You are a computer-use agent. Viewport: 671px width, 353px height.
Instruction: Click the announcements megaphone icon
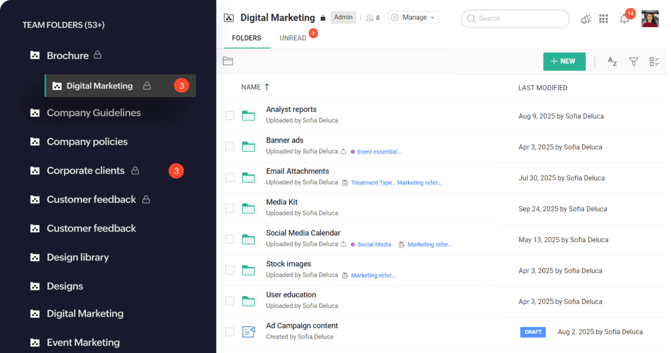click(586, 19)
